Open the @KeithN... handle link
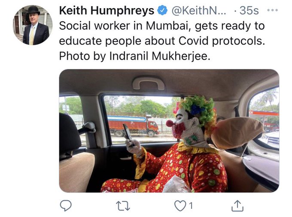The height and width of the screenshot is (217, 292). tap(198, 11)
